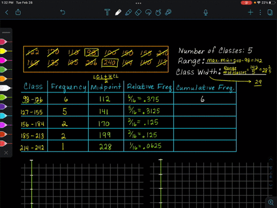Select the Text tool
This screenshot has width=277, height=208.
pos(107,12)
